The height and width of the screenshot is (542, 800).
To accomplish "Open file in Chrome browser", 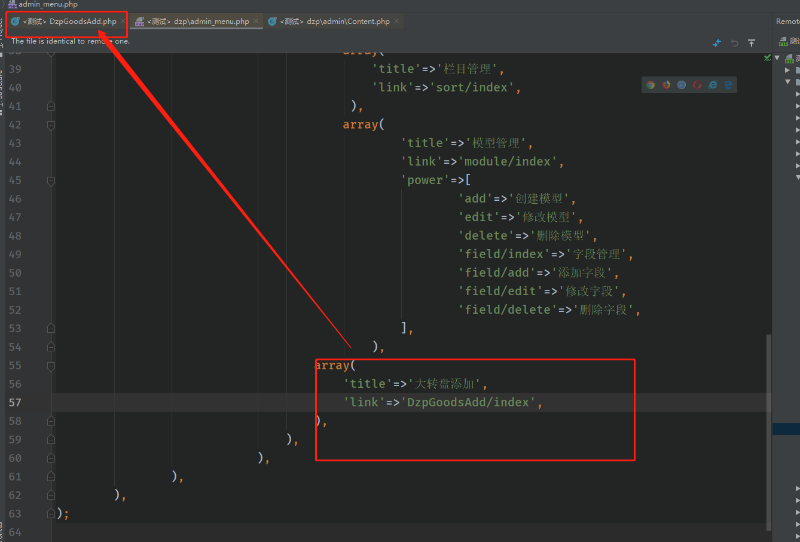I will pyautogui.click(x=651, y=85).
